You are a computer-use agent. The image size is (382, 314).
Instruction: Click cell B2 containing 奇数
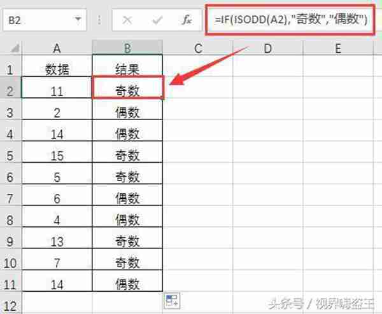tap(127, 87)
